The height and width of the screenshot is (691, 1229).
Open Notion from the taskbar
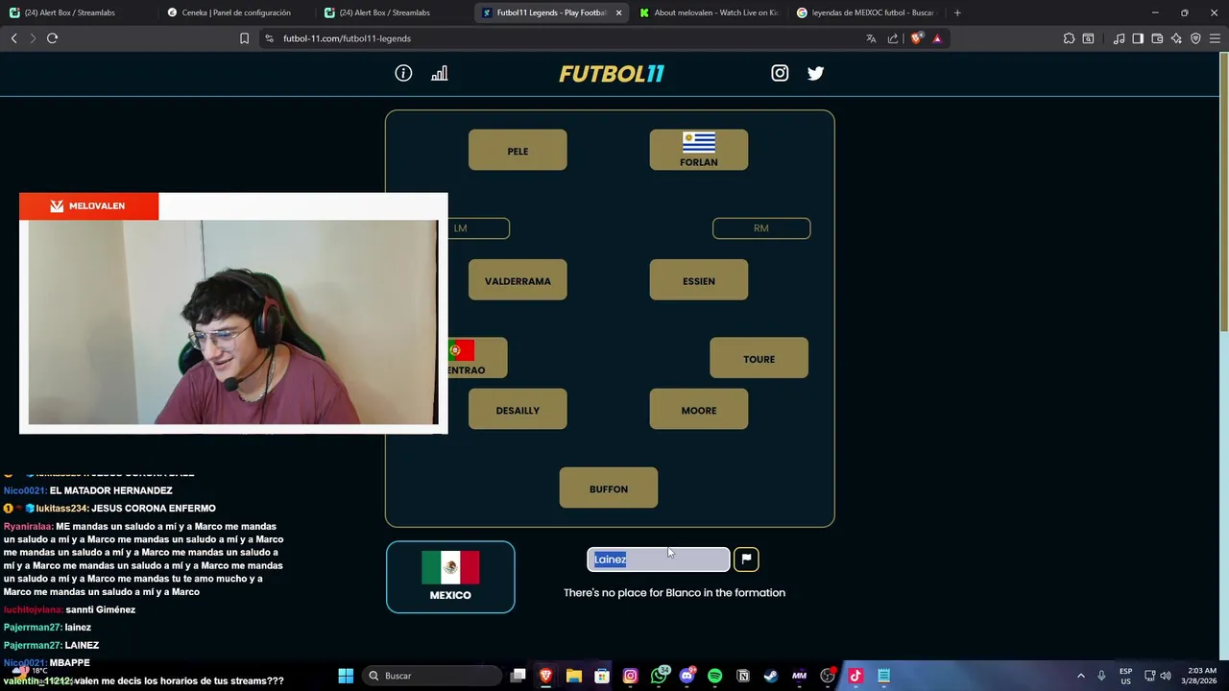coord(742,676)
